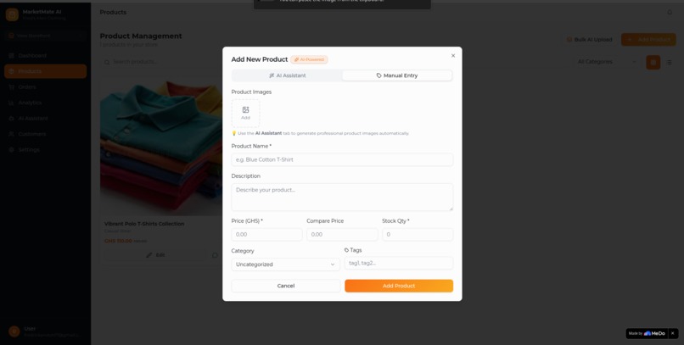Viewport: 684px width, 345px height.
Task: Open View Storefront in sidebar
Action: click(x=45, y=36)
